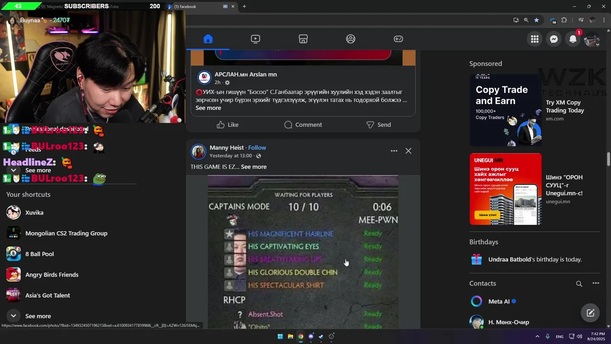
Task: Open Steam taskbar icon
Action: click(x=321, y=336)
